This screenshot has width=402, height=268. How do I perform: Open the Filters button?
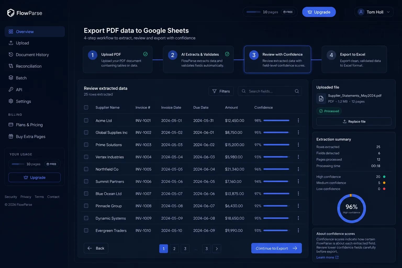tap(221, 91)
